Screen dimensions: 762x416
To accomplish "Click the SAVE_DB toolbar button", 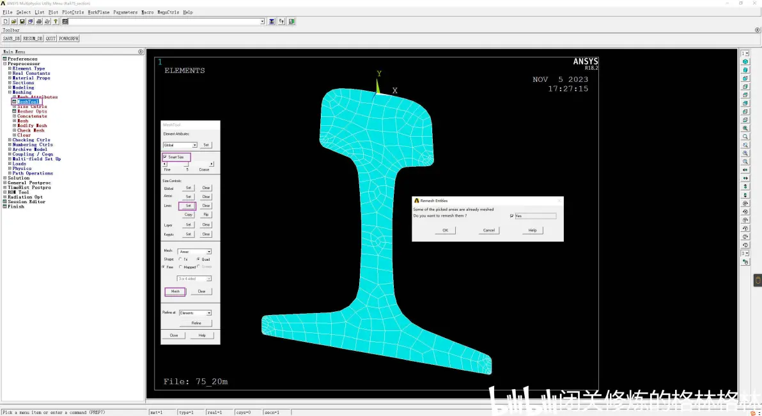I will [11, 38].
